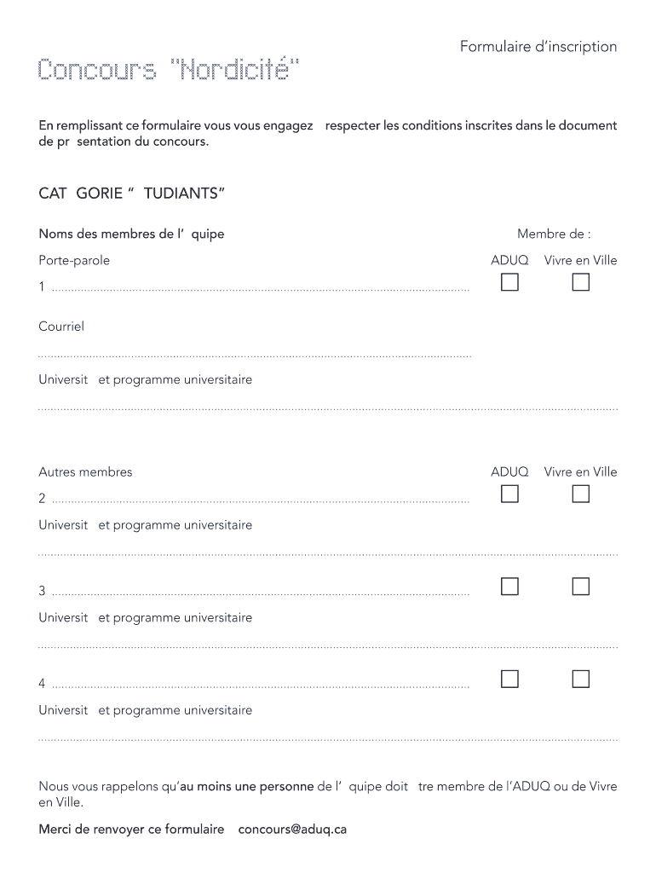Tick Vivre en Ville checkbox for member 2
Image resolution: width=656 pixels, height=873 pixels.
[580, 494]
